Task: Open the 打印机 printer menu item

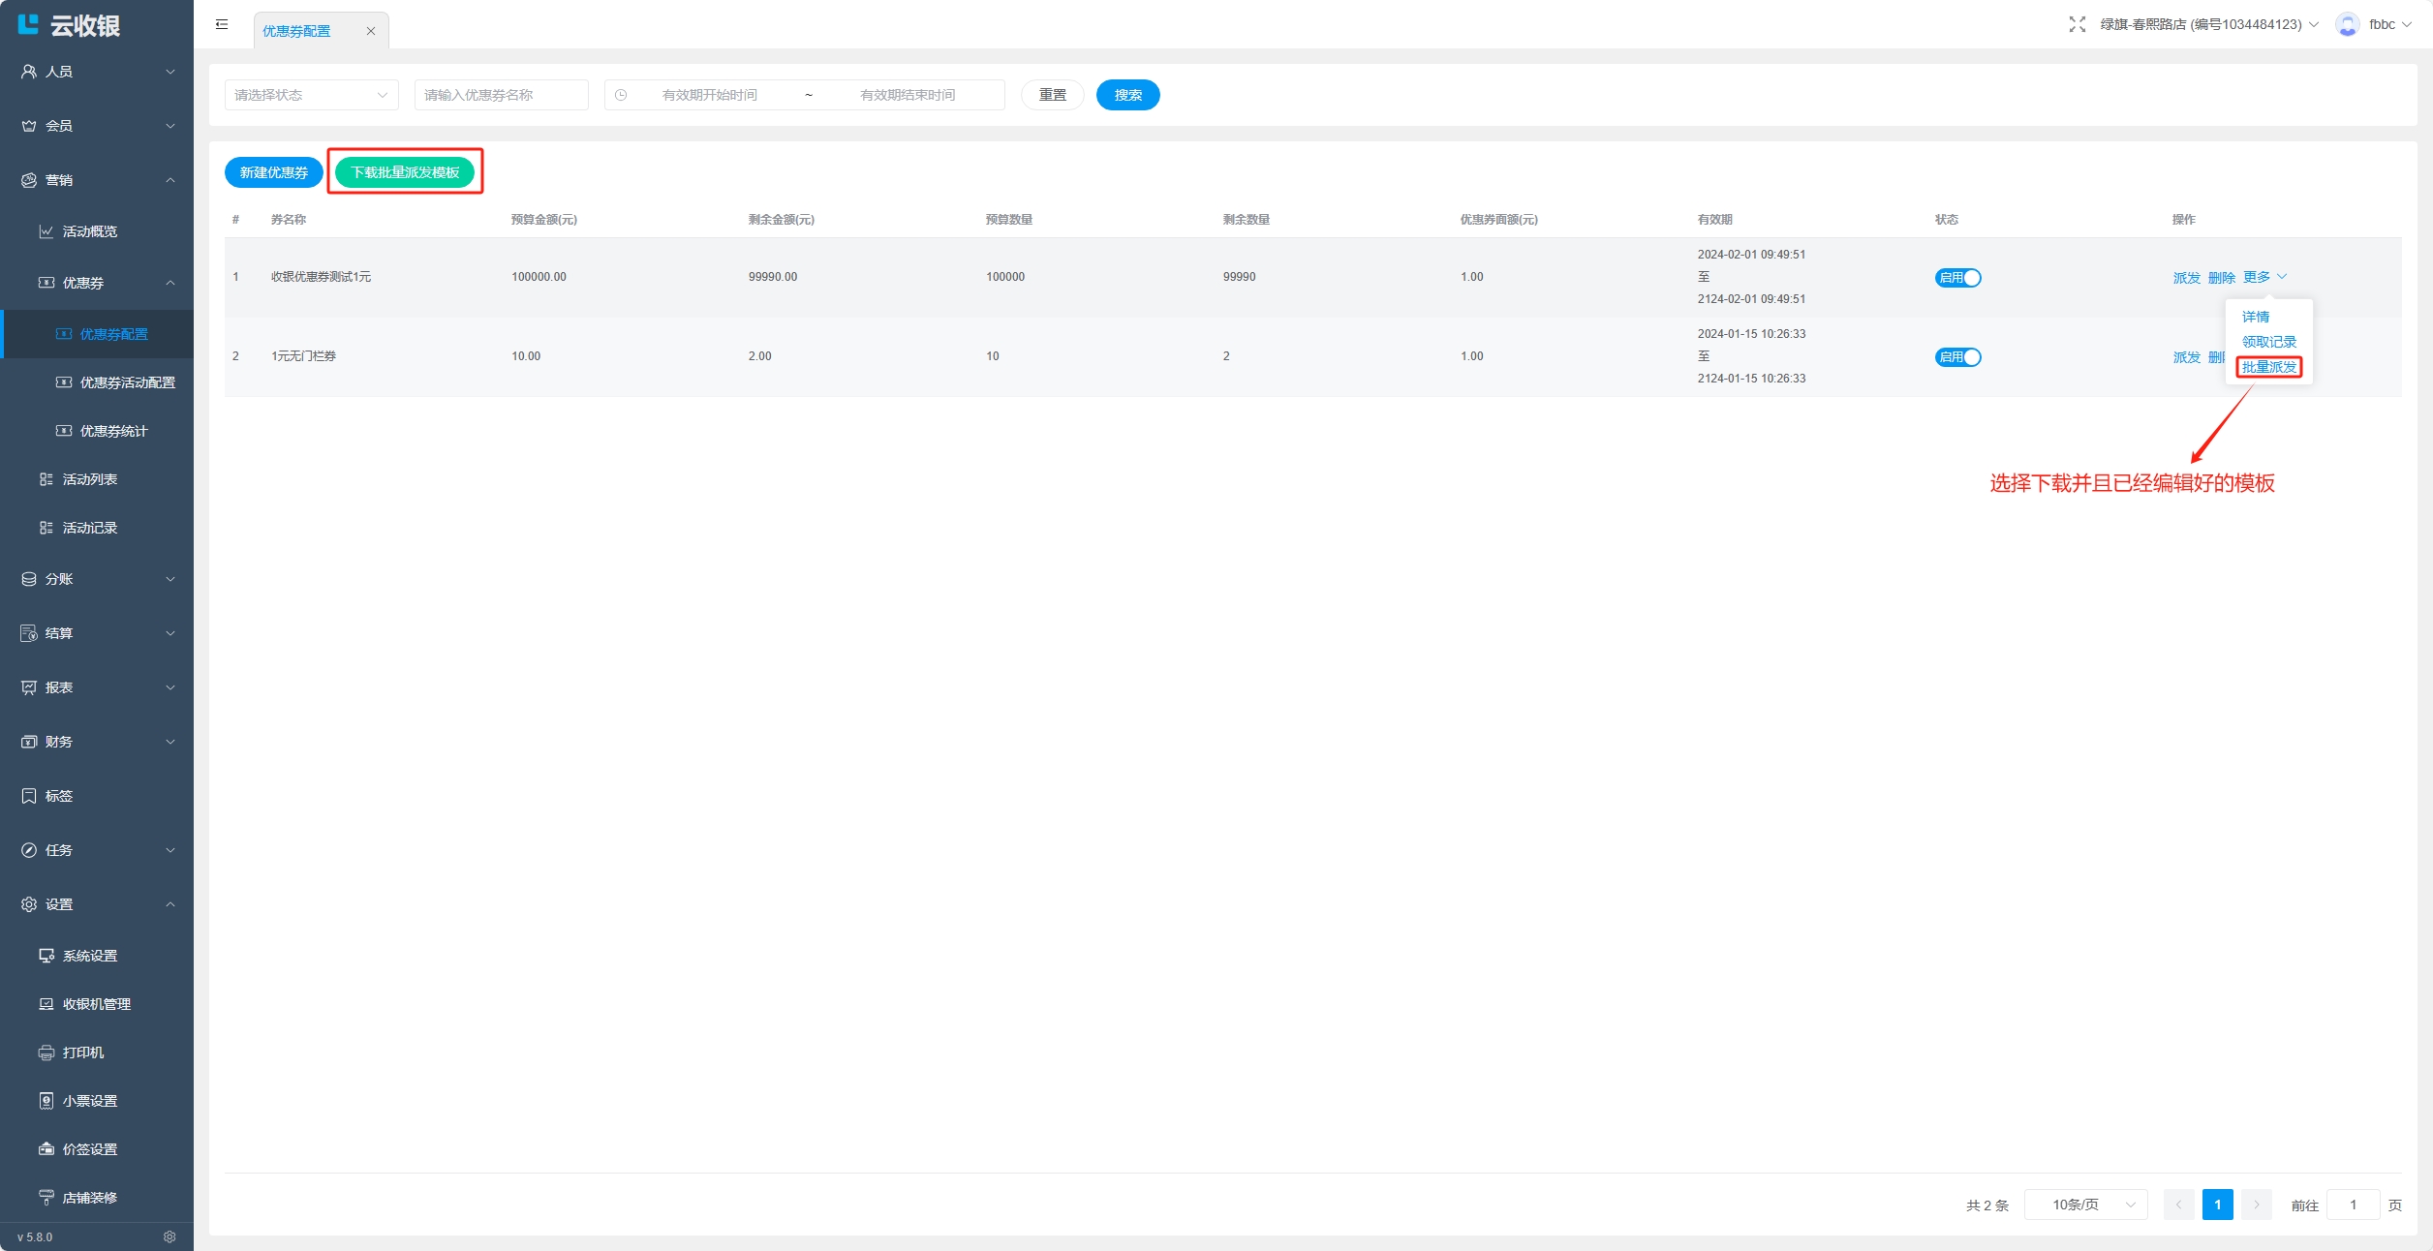Action: (82, 1053)
